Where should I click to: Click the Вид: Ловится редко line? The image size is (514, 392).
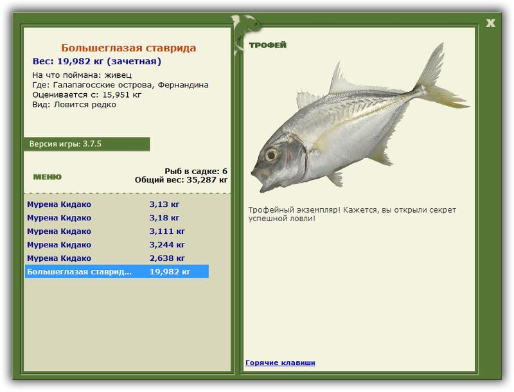tap(74, 105)
